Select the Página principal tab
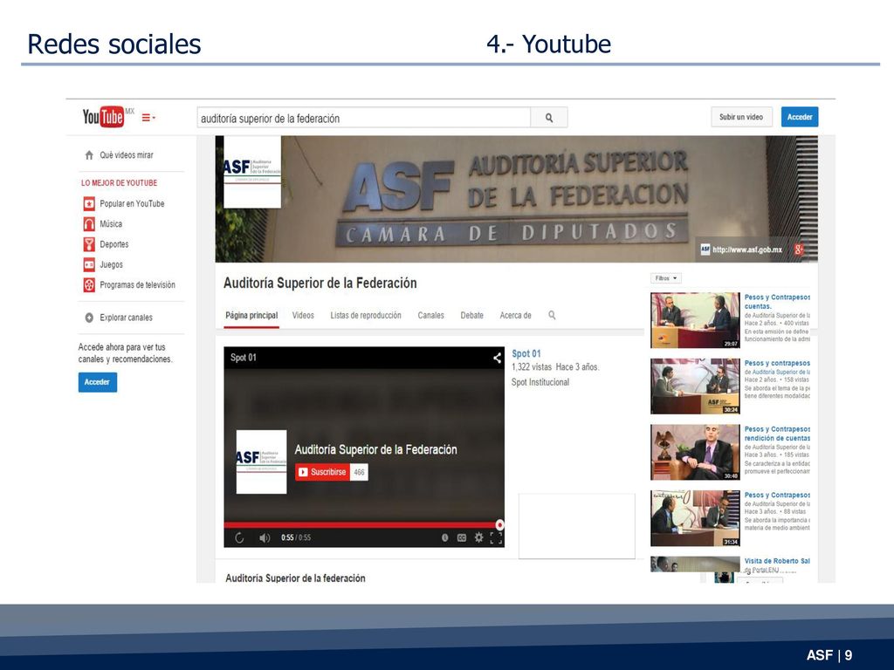The image size is (894, 670). (x=251, y=316)
